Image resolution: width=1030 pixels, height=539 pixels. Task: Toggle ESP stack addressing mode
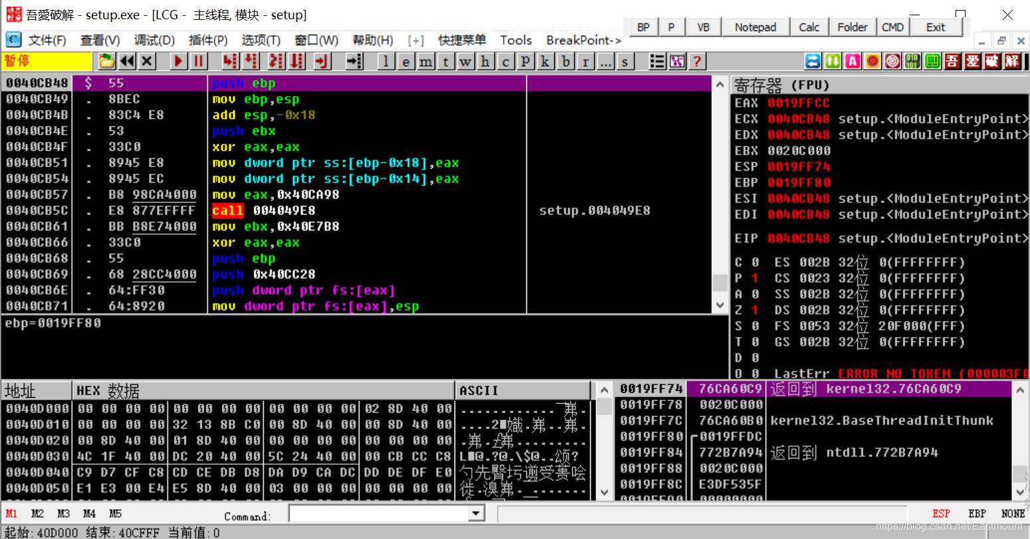[941, 514]
